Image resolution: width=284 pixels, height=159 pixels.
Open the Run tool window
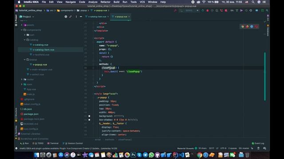tap(24, 143)
